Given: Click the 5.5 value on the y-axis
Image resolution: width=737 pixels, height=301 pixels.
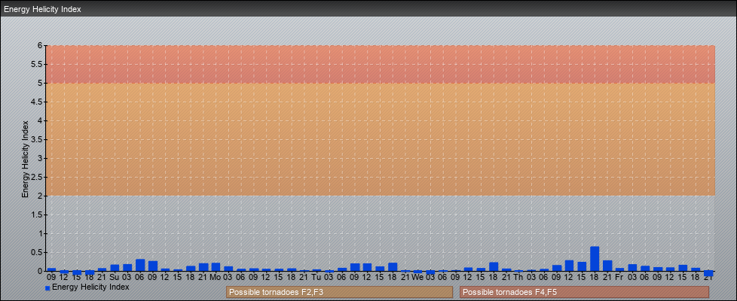Looking at the screenshot, I should 38,64.
